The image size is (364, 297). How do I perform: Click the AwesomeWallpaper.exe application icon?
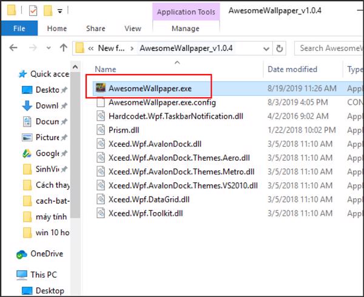[101, 88]
